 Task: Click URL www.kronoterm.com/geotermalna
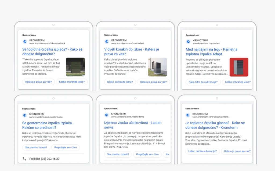click(x=46, y=117)
